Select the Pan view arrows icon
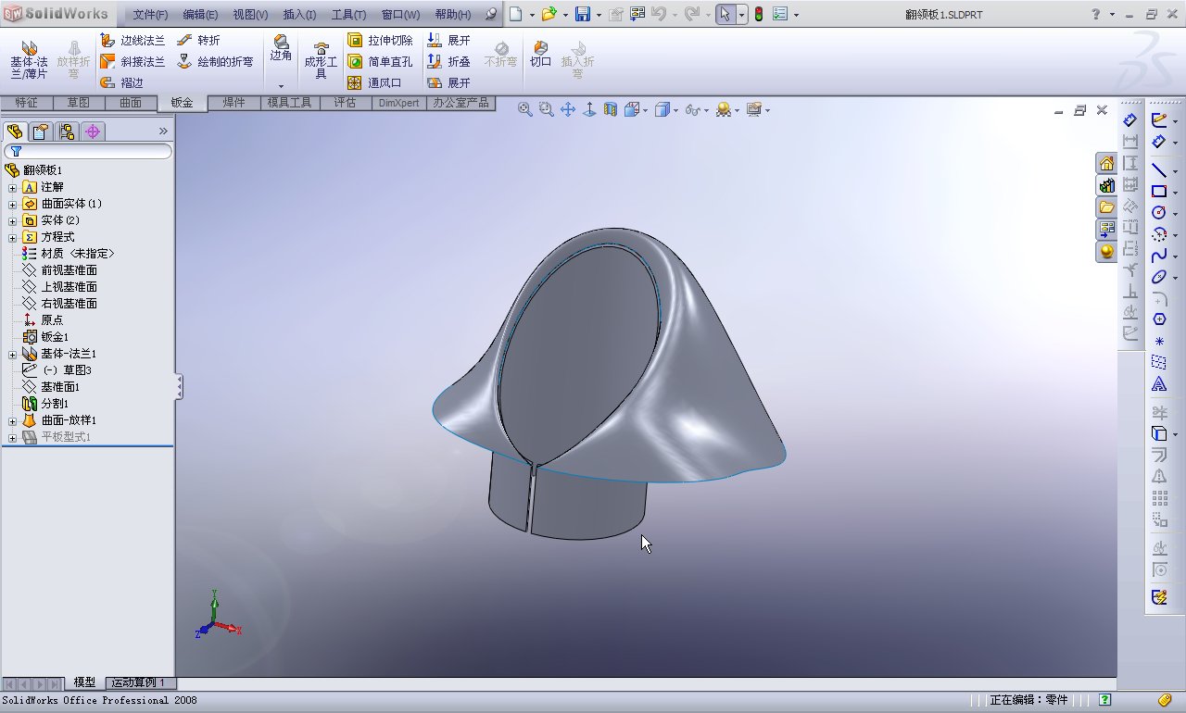The width and height of the screenshot is (1186, 713). pyautogui.click(x=568, y=109)
